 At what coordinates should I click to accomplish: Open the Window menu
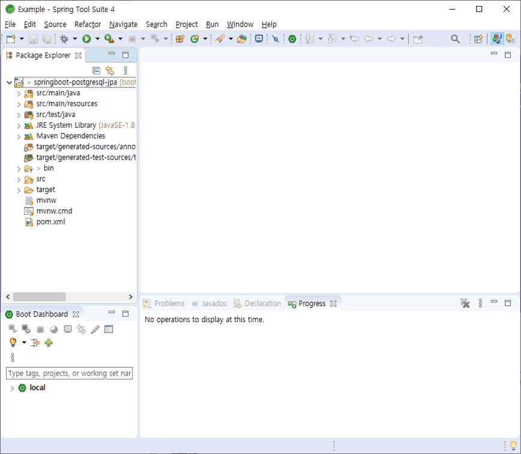(240, 24)
